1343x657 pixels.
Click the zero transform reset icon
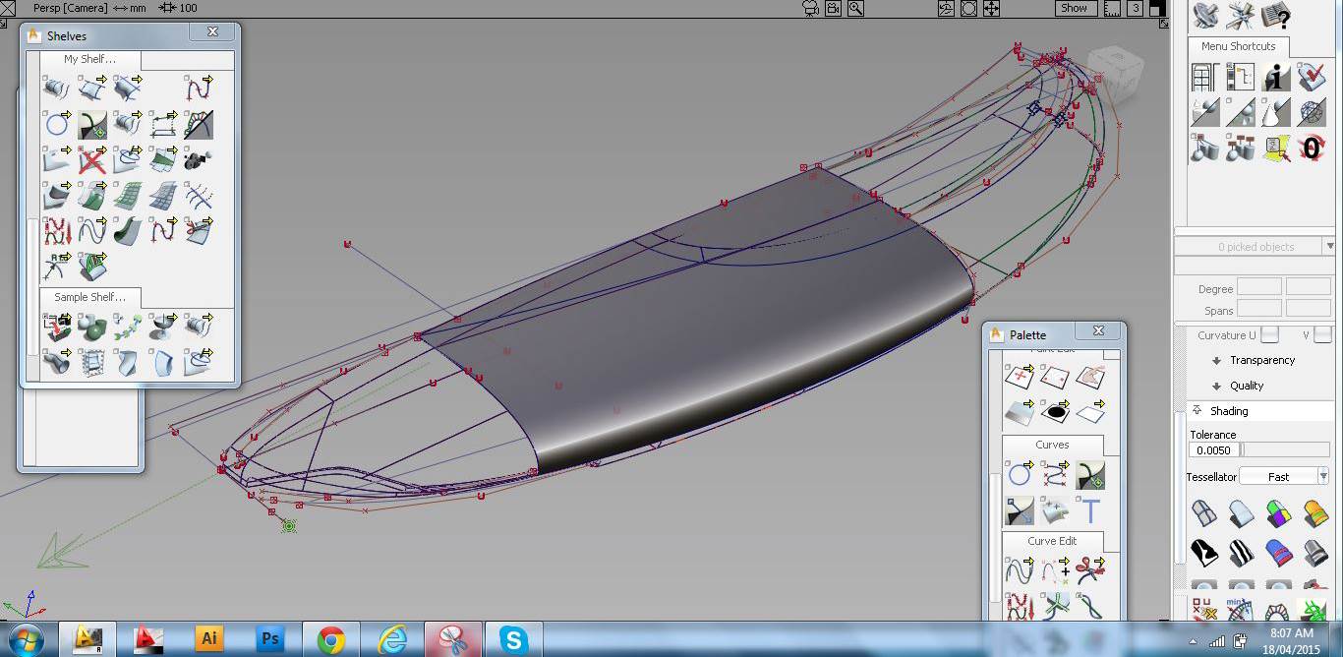coord(1313,148)
